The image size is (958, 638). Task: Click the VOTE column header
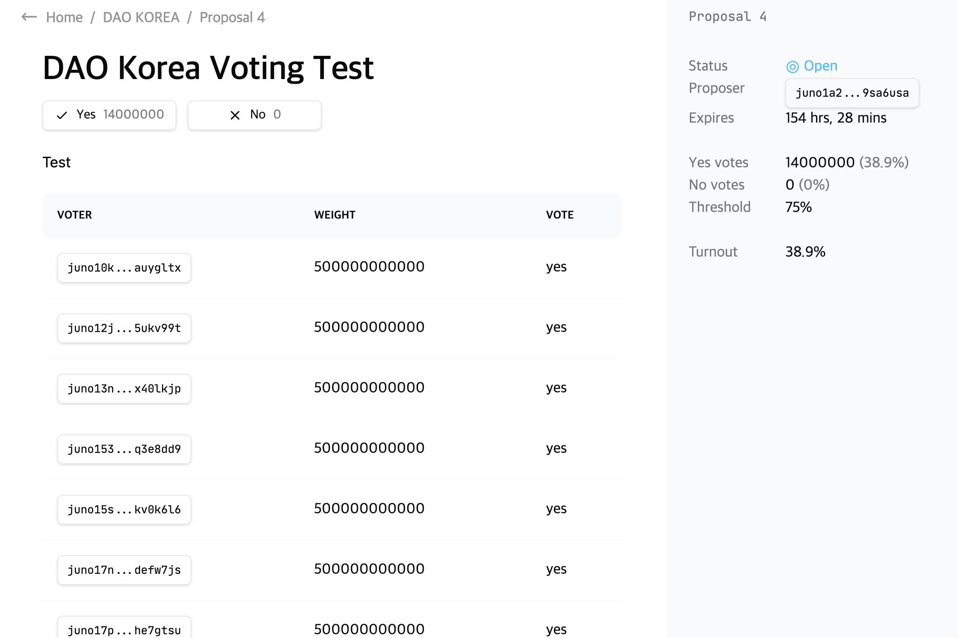[560, 215]
